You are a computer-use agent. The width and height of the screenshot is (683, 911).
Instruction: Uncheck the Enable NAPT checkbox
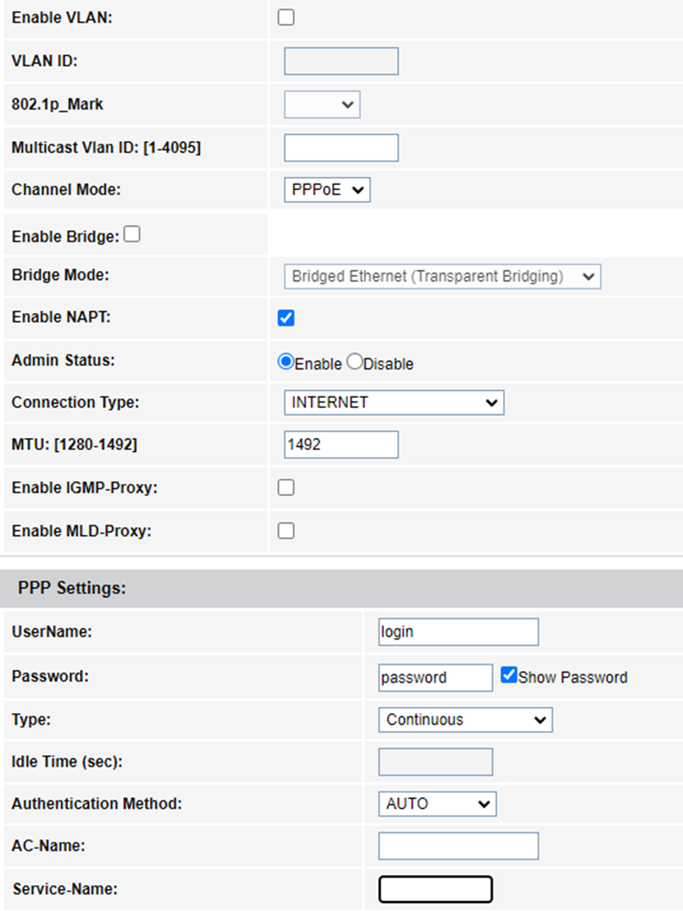click(286, 318)
